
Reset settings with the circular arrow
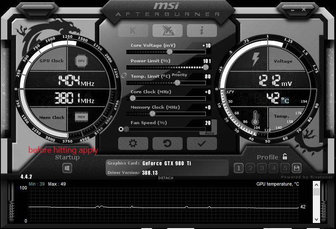[168, 144]
